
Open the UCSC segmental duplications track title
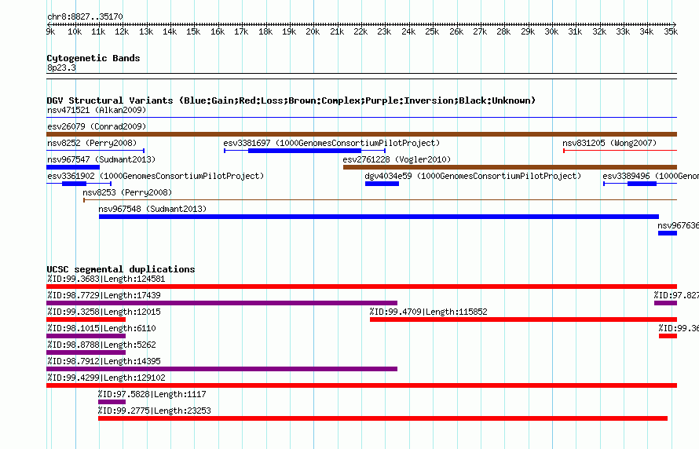tap(121, 269)
